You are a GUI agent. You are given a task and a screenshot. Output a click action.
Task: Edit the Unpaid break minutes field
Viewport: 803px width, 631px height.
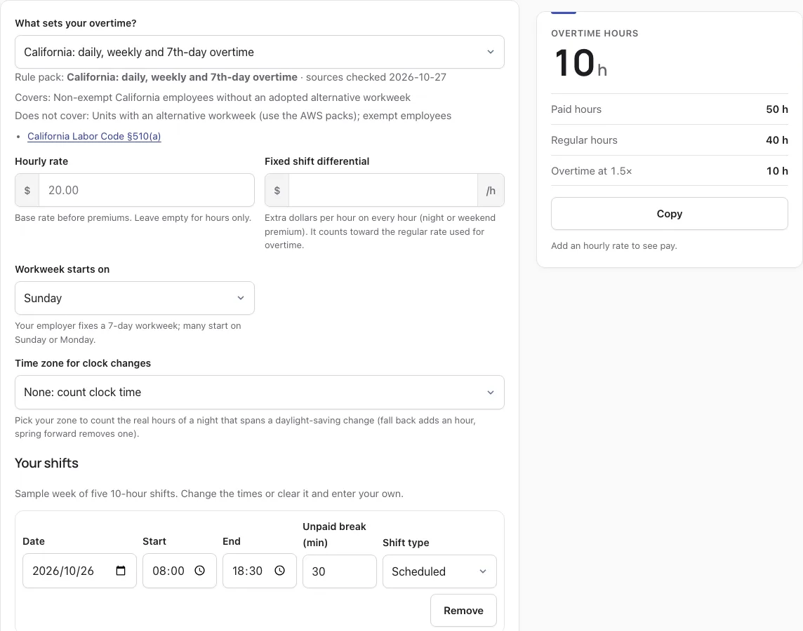point(340,571)
